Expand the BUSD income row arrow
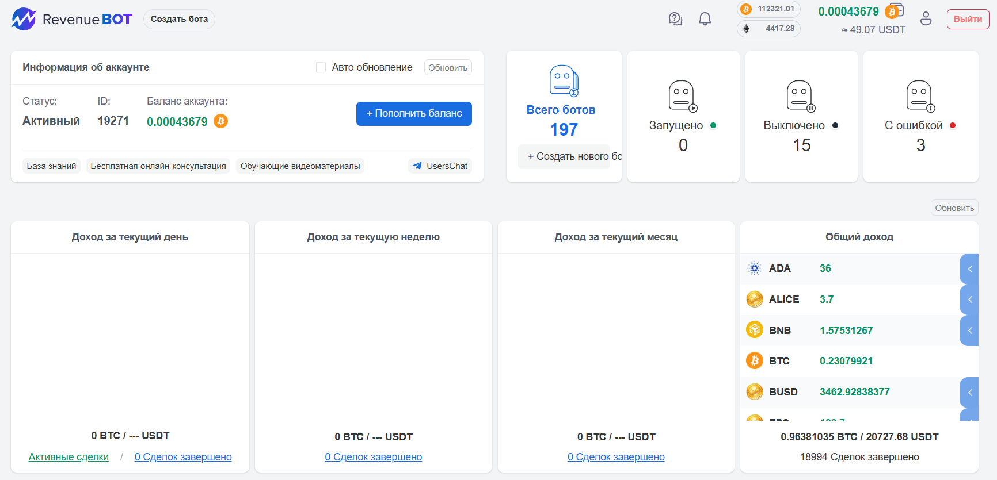997x480 pixels. coord(969,393)
